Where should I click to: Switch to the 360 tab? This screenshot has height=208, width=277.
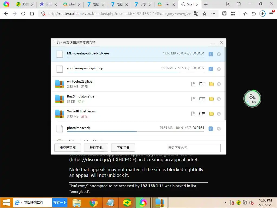point(25,4)
